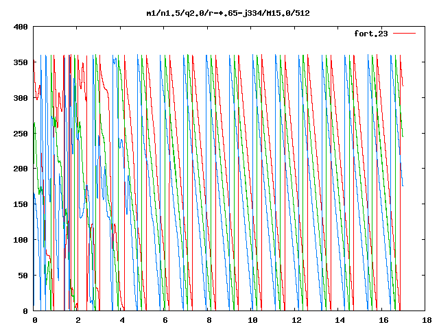Screen dimensions: 439x329
Task: Click y-axis label 350
Action: pyautogui.click(x=21, y=62)
